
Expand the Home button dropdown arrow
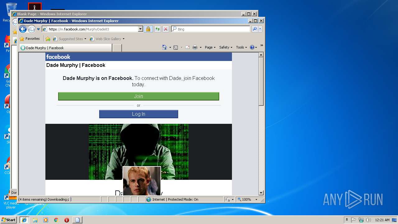pos(170,48)
